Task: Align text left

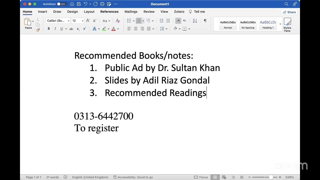Action: (129, 29)
